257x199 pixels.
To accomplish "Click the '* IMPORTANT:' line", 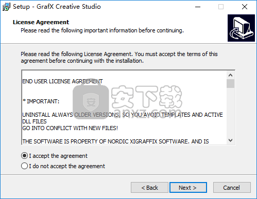I will [41, 101].
